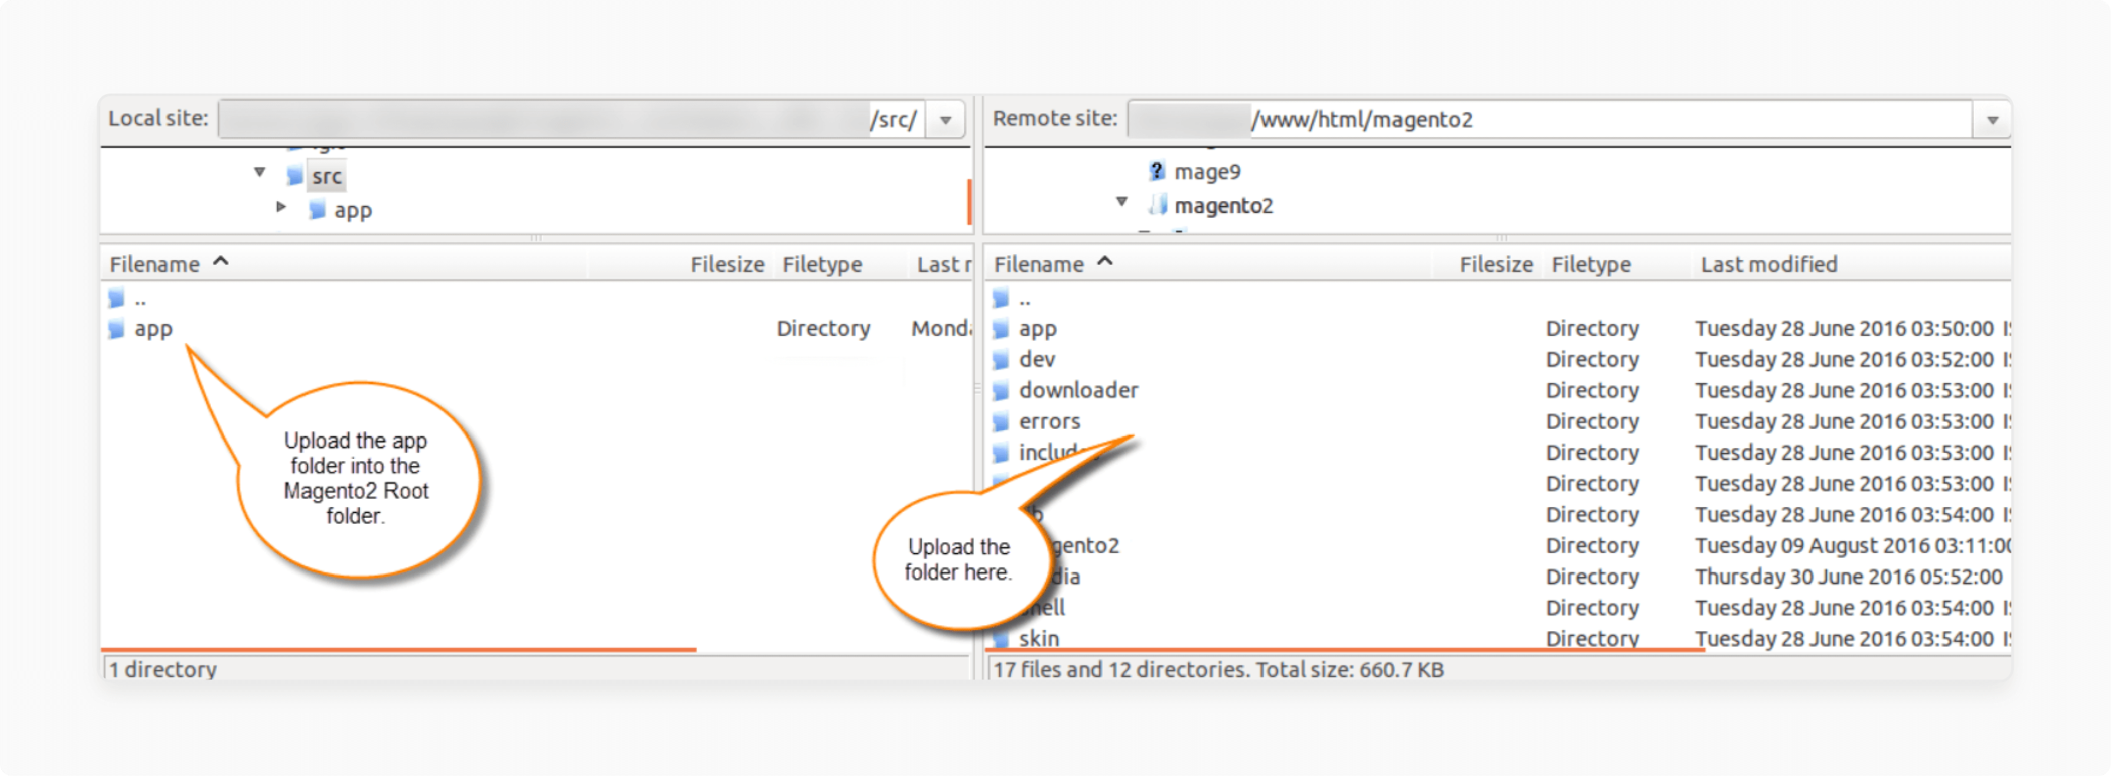Click the src folder icon in local tree
The height and width of the screenshot is (776, 2111).
click(295, 175)
